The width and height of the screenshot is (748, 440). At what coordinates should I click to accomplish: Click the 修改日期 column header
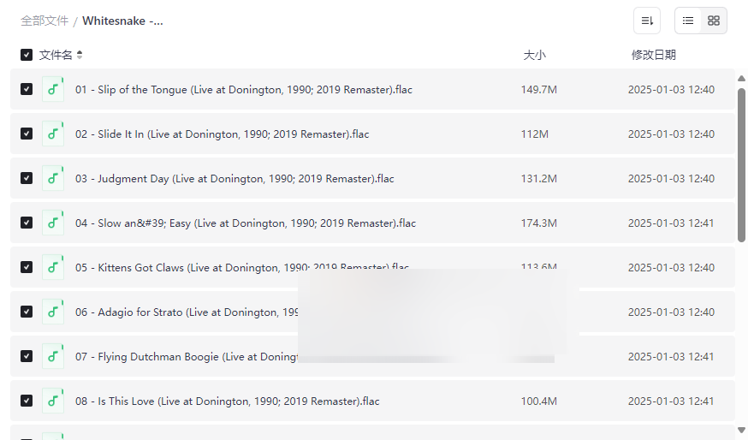click(653, 55)
